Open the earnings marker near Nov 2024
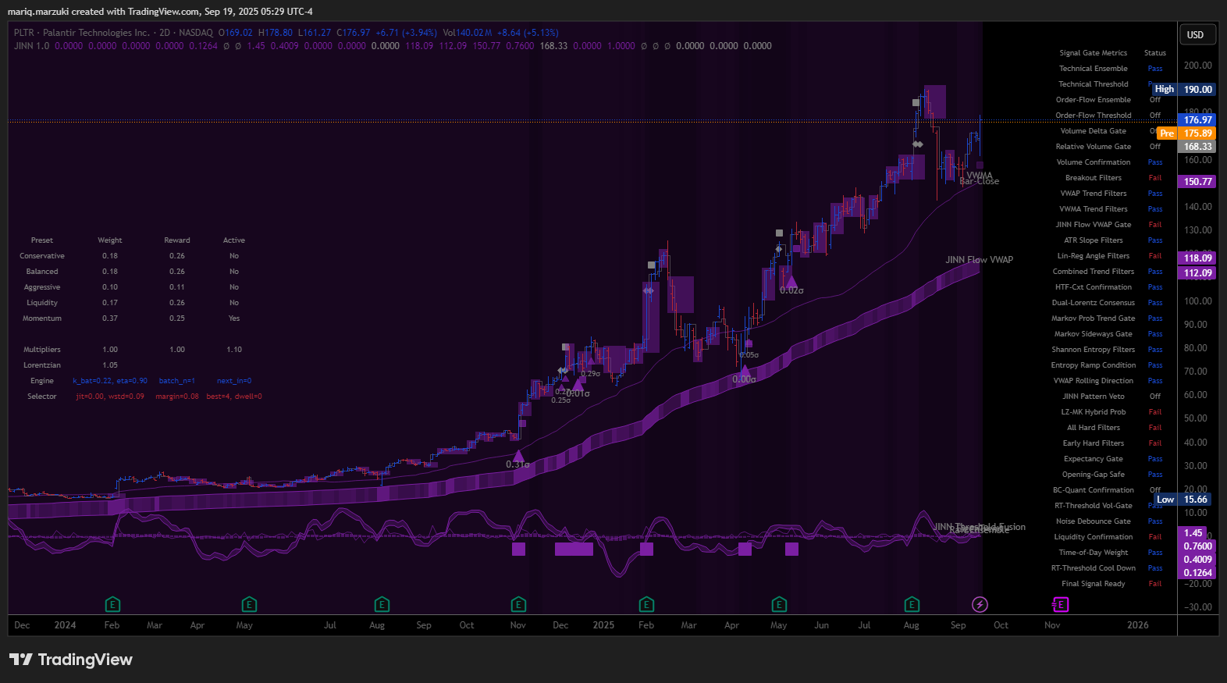Viewport: 1227px width, 683px height. [x=518, y=604]
